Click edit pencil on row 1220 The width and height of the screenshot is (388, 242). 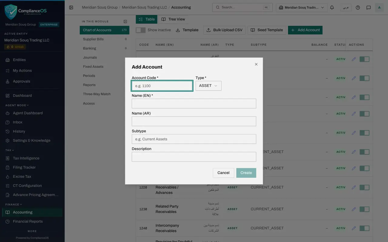tap(353, 187)
